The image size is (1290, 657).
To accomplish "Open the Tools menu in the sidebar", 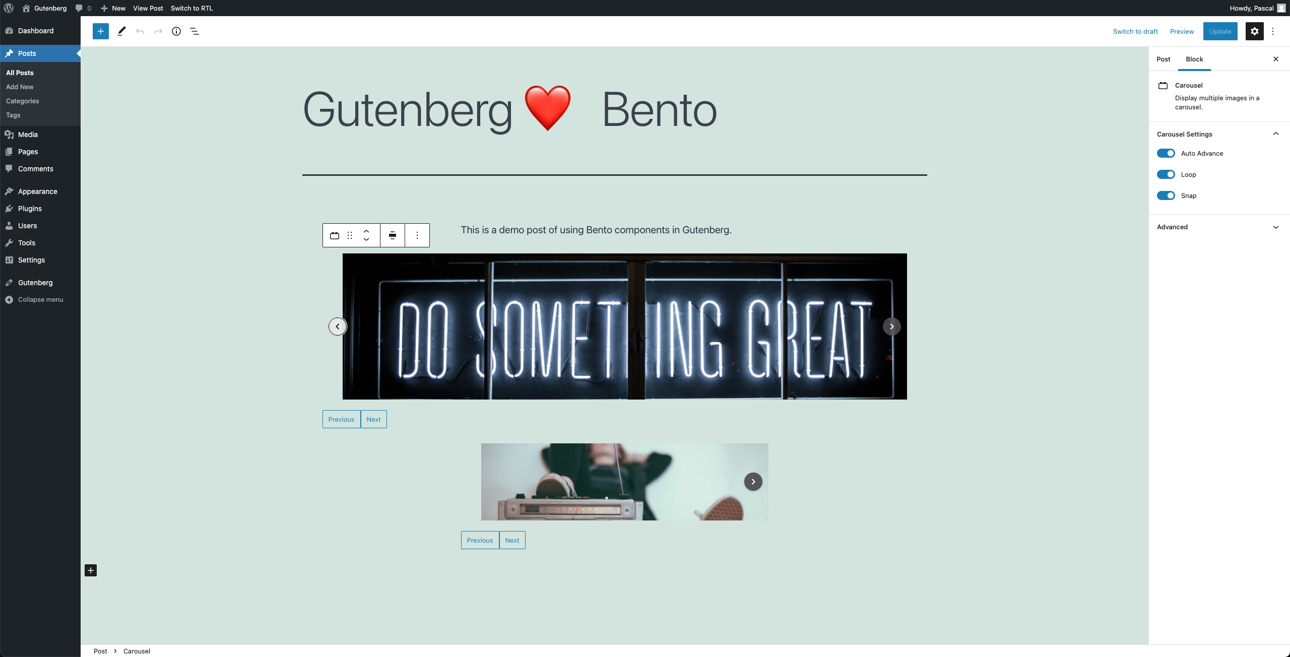I will click(x=40, y=243).
